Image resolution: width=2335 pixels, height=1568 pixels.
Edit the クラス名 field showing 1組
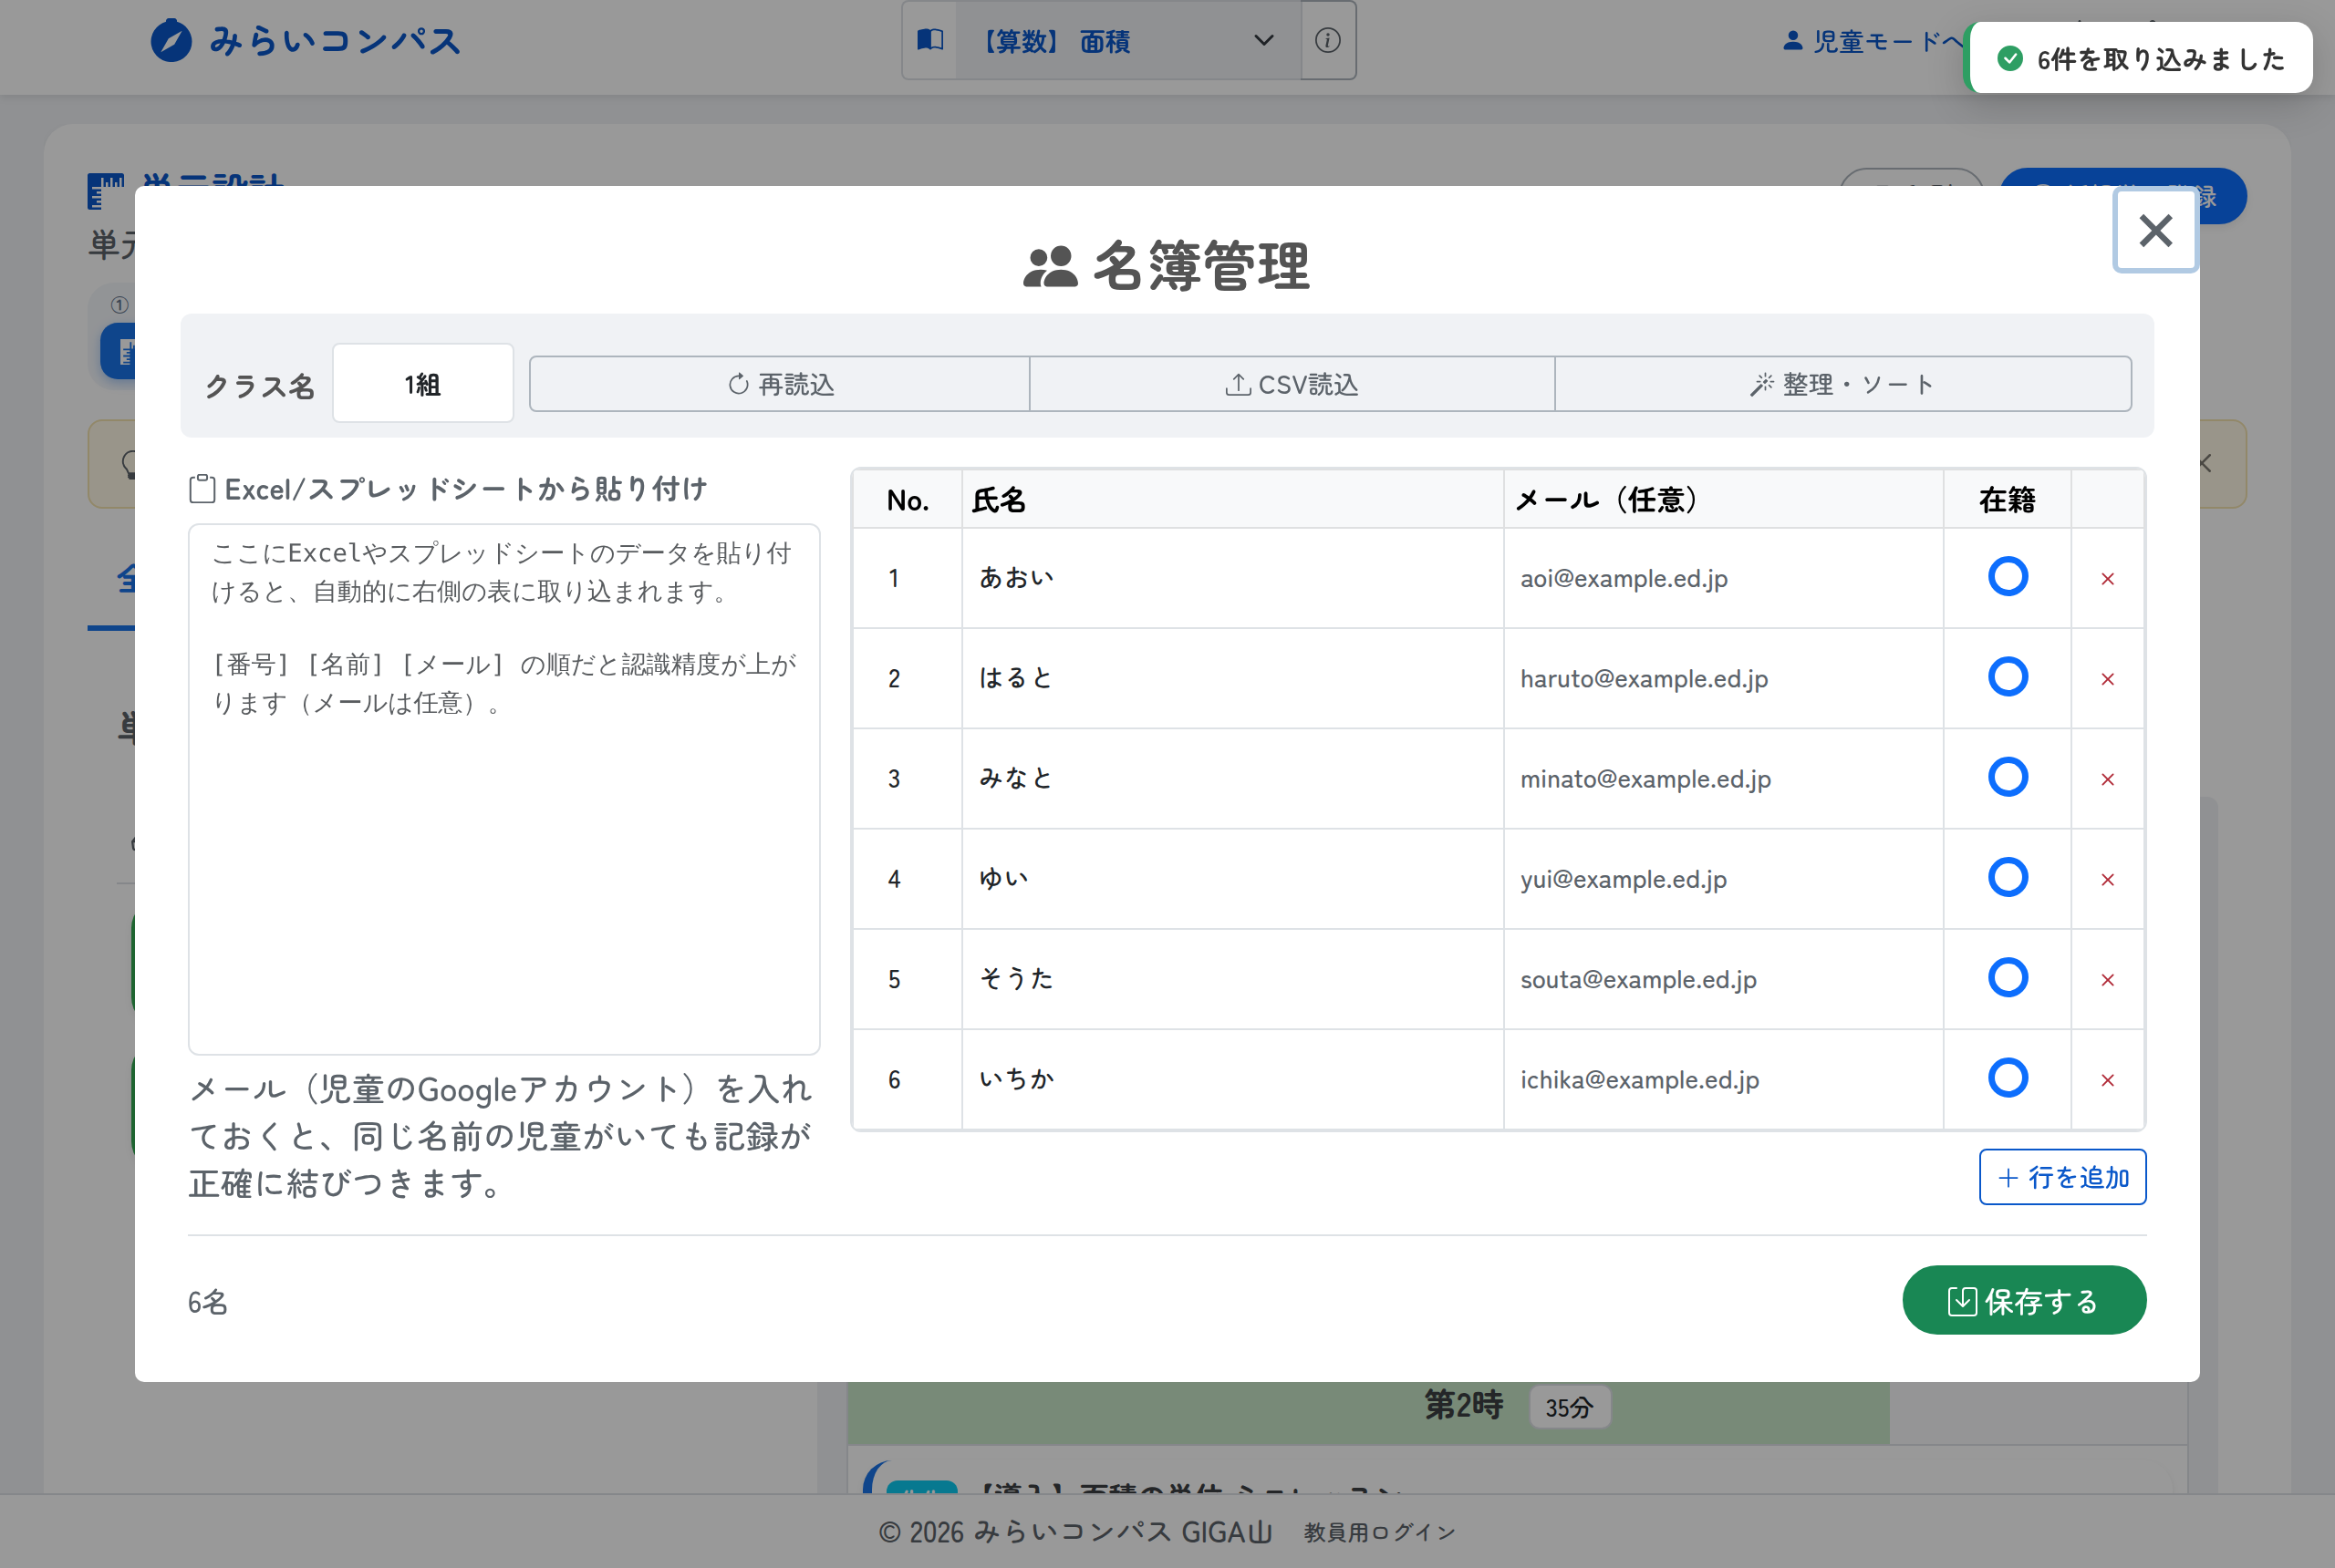tap(423, 384)
